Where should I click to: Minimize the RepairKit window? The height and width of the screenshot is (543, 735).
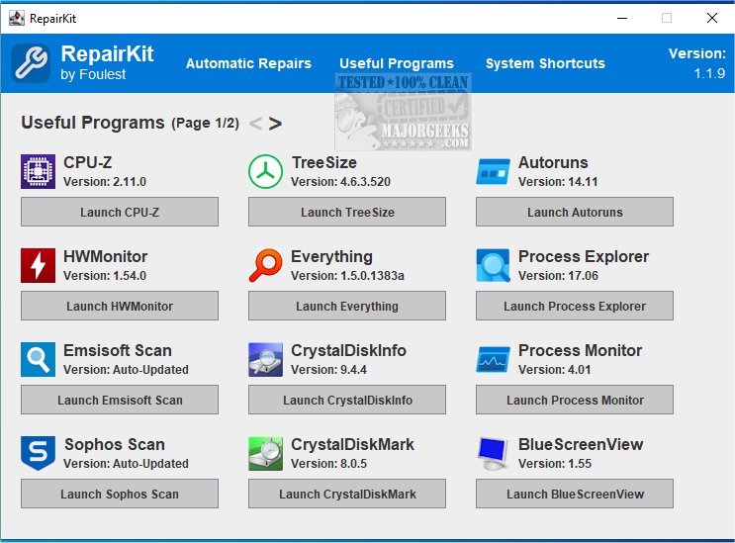tap(622, 18)
